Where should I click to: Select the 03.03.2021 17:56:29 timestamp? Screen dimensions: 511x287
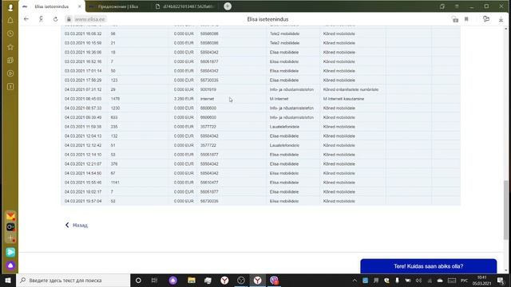[83, 80]
